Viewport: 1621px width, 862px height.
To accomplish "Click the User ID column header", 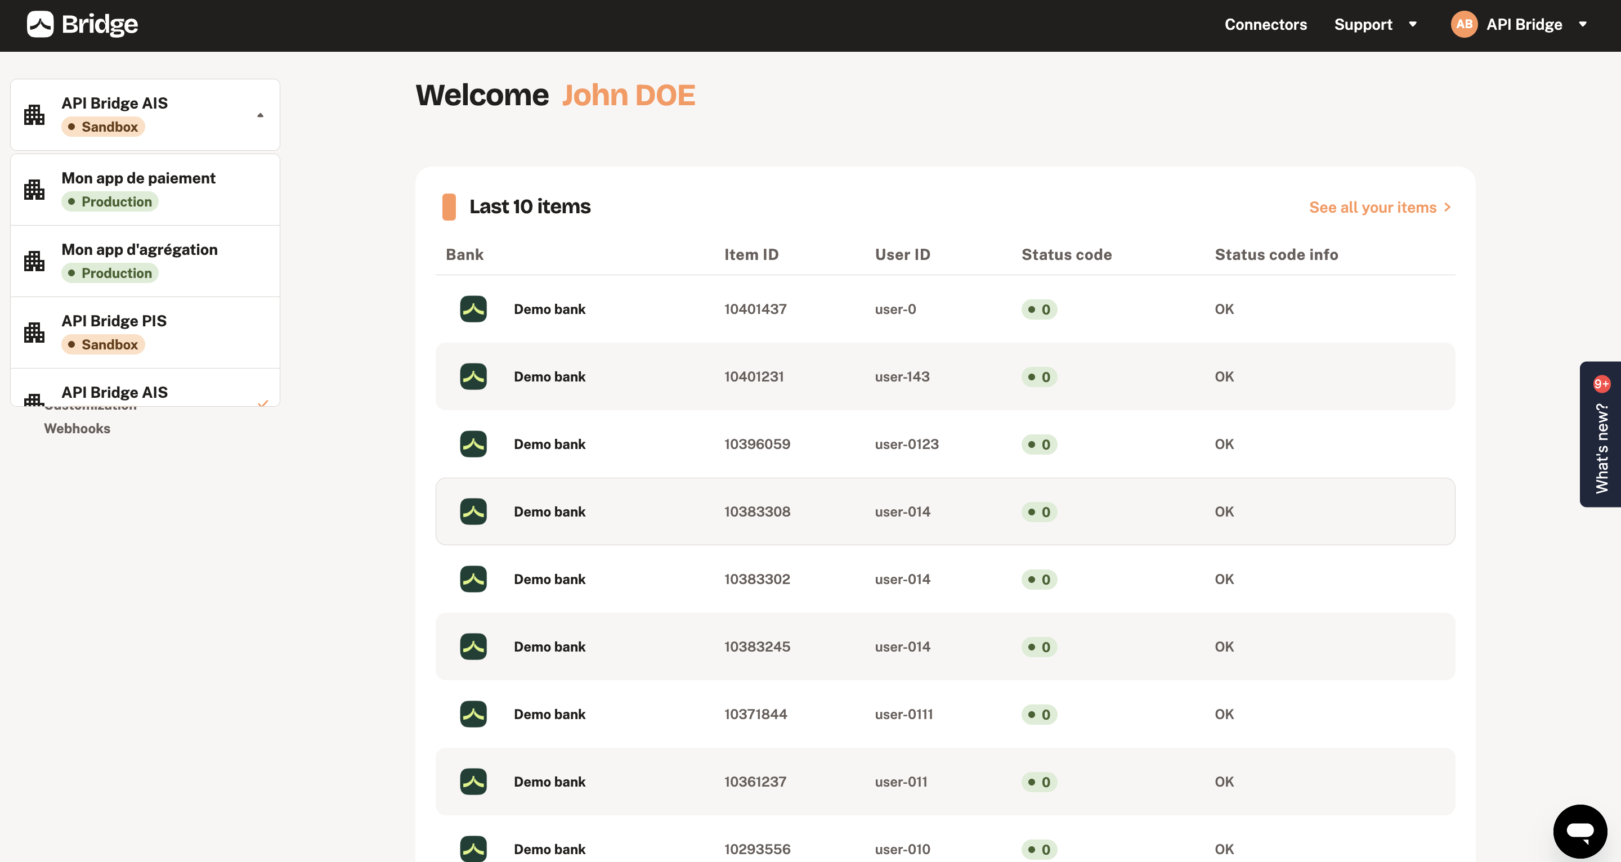I will 902,254.
